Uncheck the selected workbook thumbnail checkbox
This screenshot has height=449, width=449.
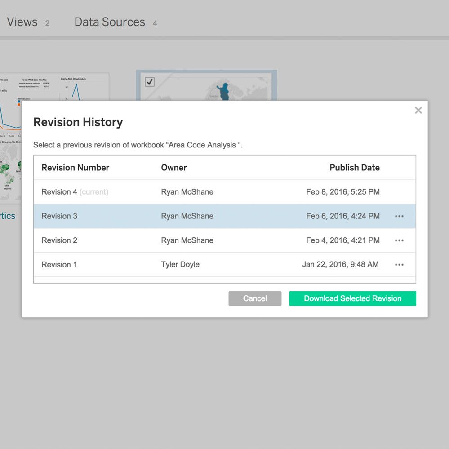[x=150, y=82]
